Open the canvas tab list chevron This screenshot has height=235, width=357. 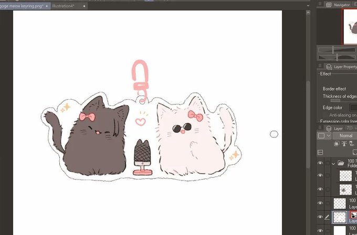308,6
